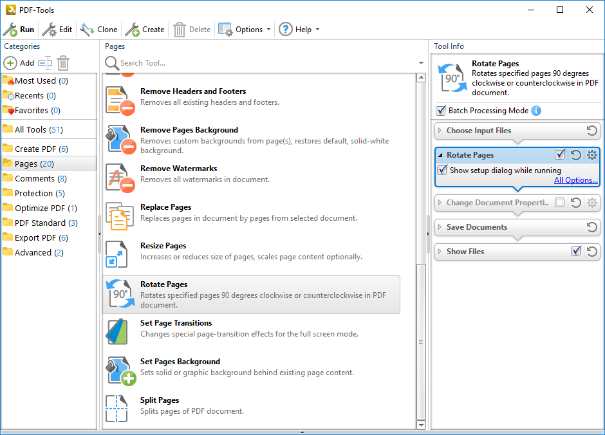Click the tool list vertical scrollbar thumb
The width and height of the screenshot is (605, 435).
[x=422, y=342]
